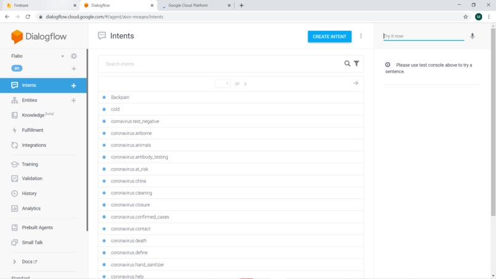Open History page
The width and height of the screenshot is (496, 279).
pos(29,193)
